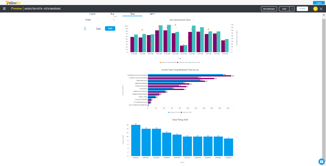Image resolution: width=326 pixels, height=166 pixels.
Task: Click the Publish button
Action: (302, 9)
